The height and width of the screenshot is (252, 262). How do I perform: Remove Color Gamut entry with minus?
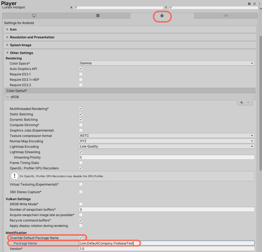[x=248, y=102]
